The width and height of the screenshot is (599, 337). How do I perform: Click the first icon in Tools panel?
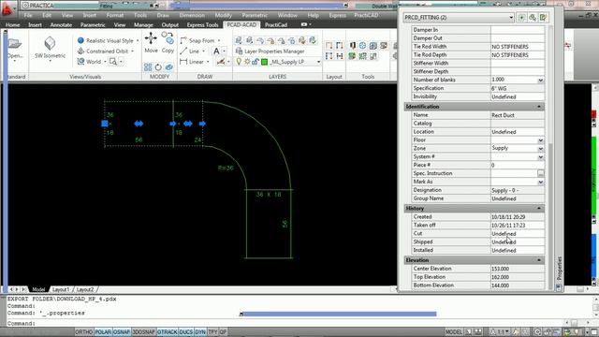click(352, 46)
